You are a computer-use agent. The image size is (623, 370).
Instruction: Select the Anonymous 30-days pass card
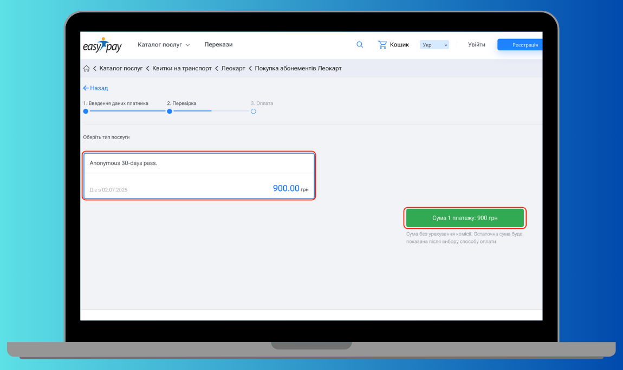(x=199, y=176)
